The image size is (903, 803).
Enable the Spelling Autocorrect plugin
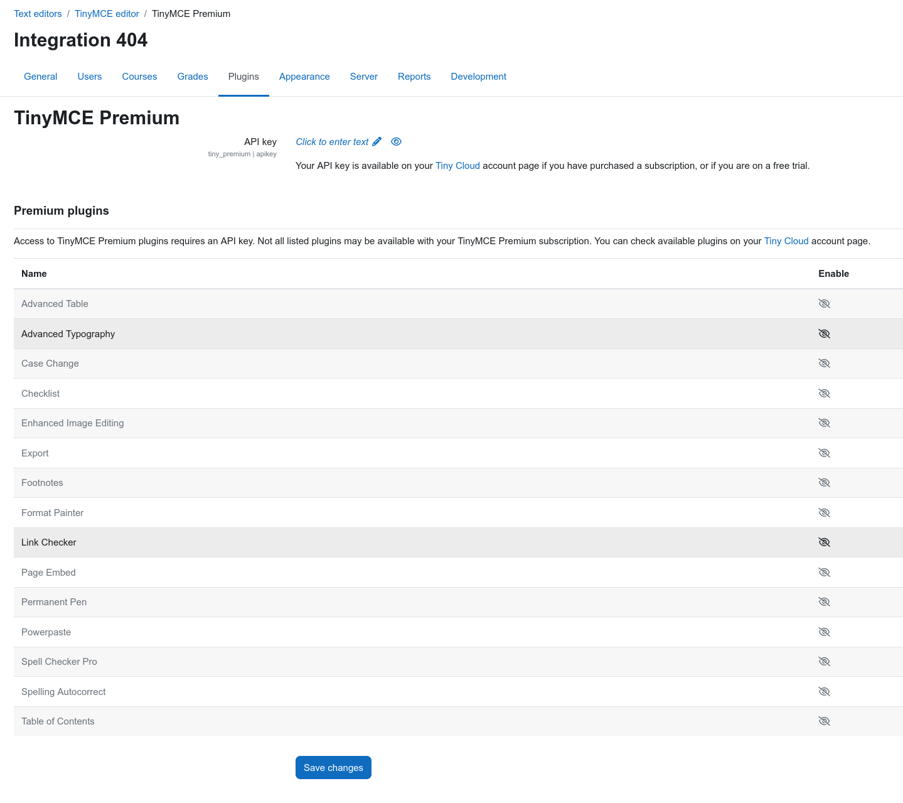click(825, 692)
